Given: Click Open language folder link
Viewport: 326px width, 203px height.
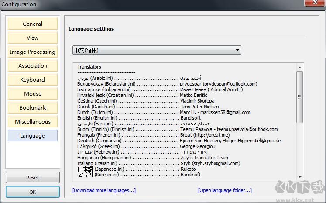Looking at the screenshot, I should (x=225, y=190).
